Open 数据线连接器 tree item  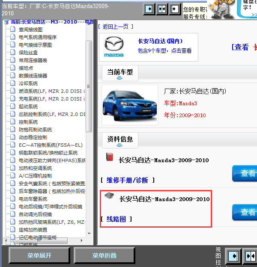coord(33,76)
